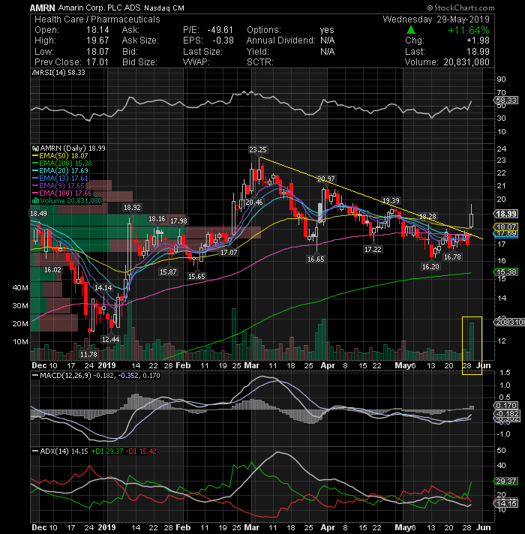The image size is (525, 534).
Task: Click the 16.65 low price label
Action: pyautogui.click(x=316, y=259)
